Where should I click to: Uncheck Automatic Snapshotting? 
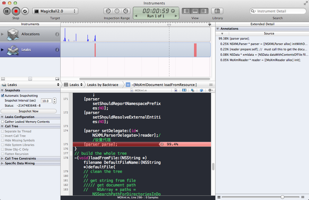tap(3, 95)
